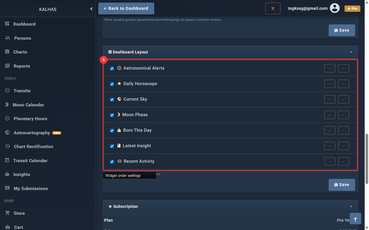Click the Pro badge in header
Viewport: 369px width, 230px height.
[352, 9]
